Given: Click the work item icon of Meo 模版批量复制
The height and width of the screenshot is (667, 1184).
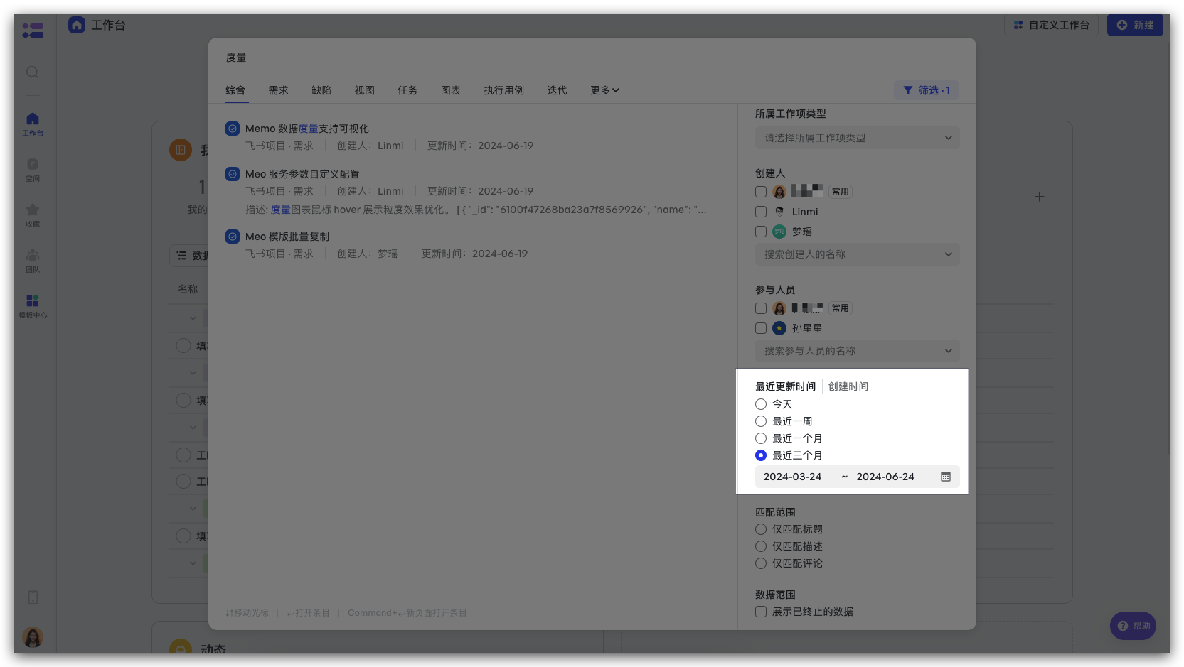Looking at the screenshot, I should pos(233,237).
